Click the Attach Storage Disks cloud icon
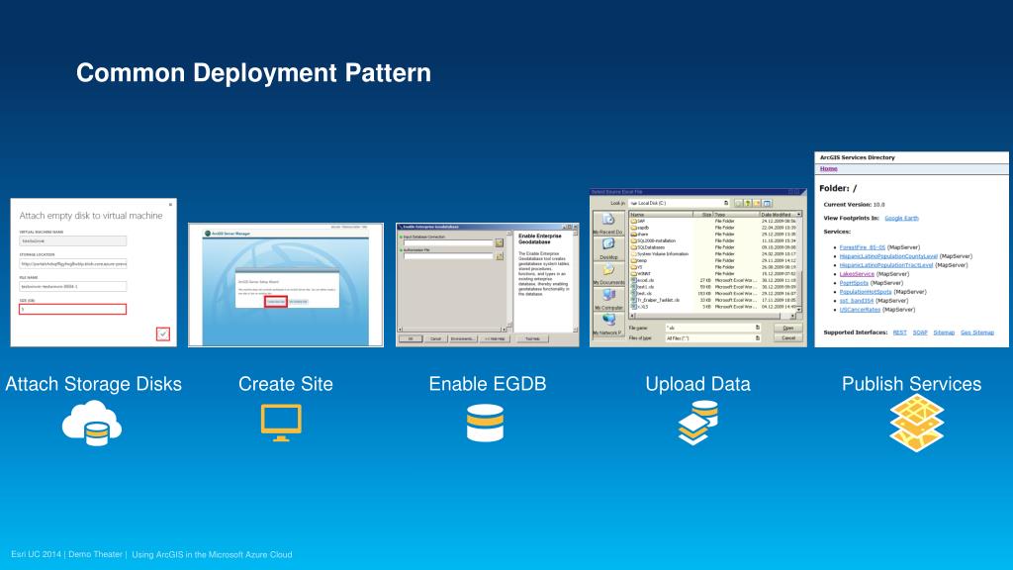 [92, 423]
